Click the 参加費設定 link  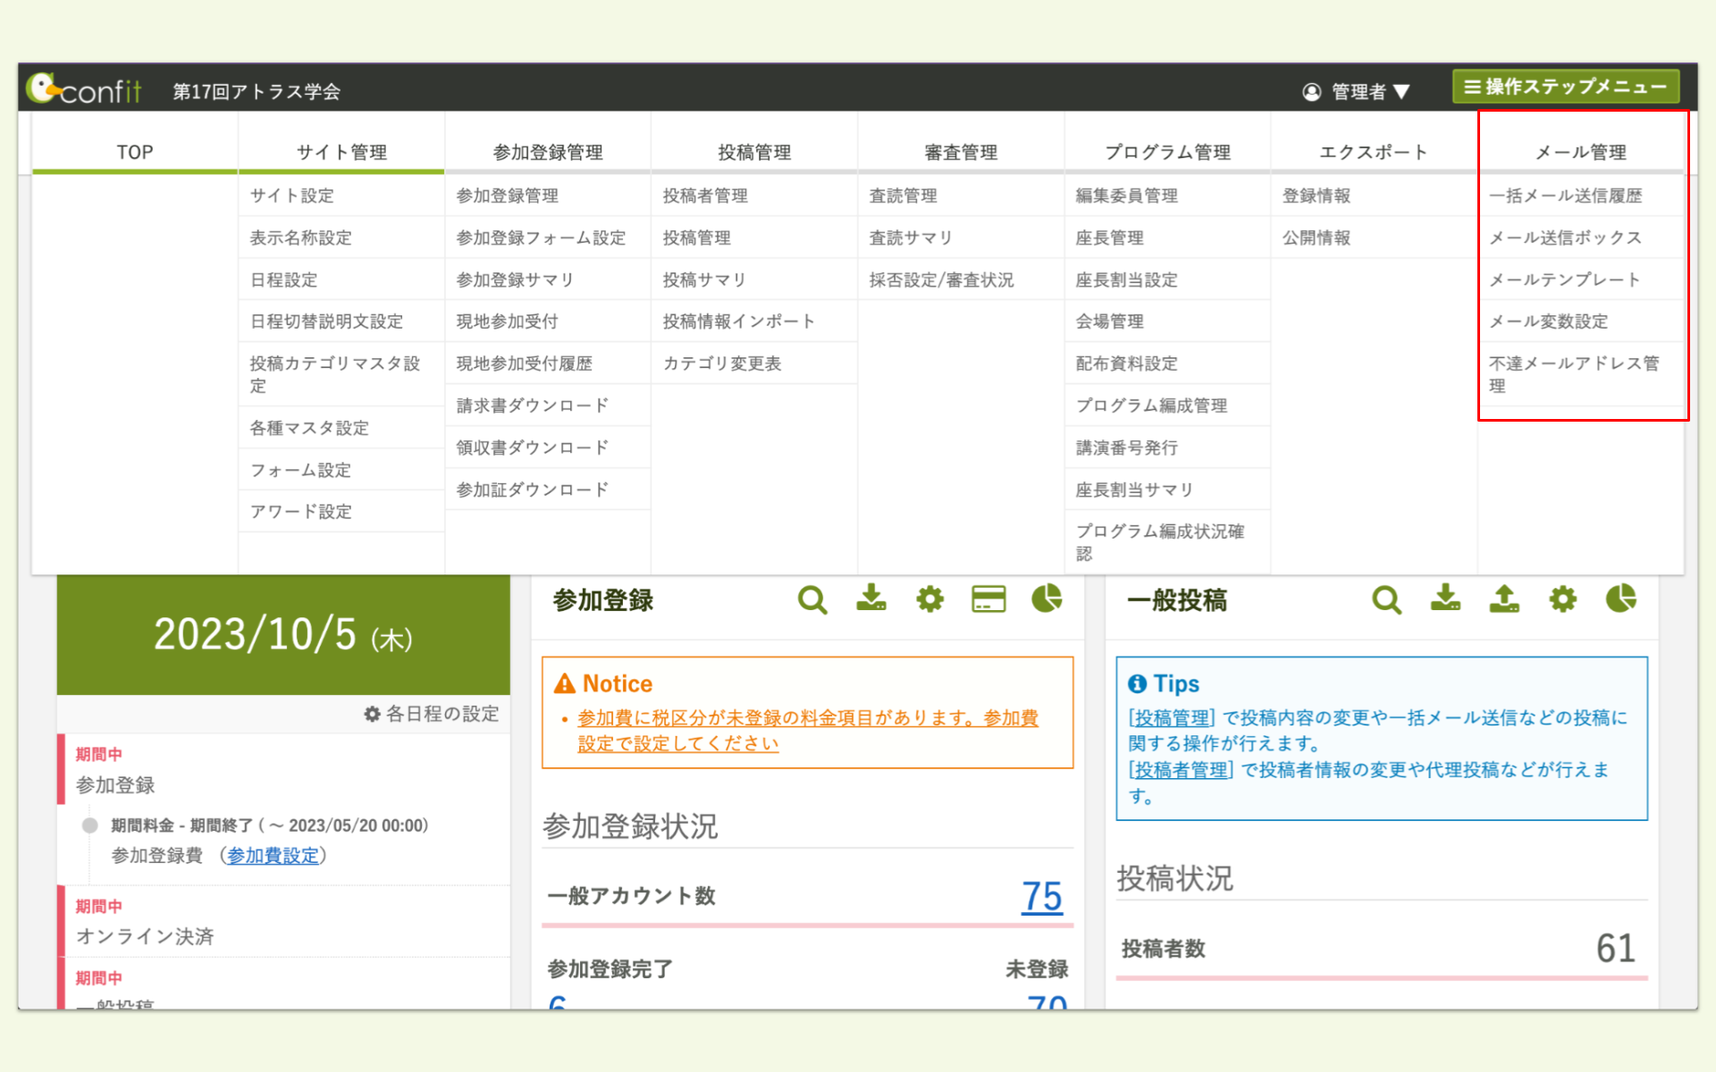click(x=273, y=856)
